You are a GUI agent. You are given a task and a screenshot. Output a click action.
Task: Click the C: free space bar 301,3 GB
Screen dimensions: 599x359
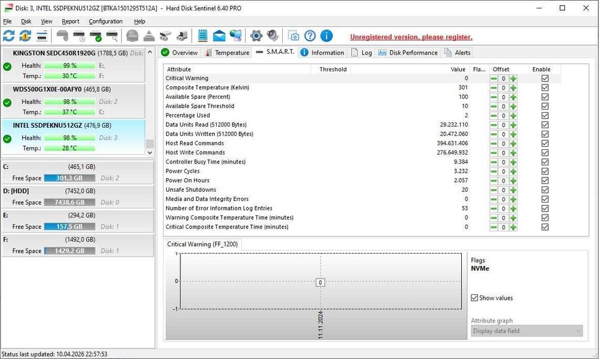[x=69, y=178]
